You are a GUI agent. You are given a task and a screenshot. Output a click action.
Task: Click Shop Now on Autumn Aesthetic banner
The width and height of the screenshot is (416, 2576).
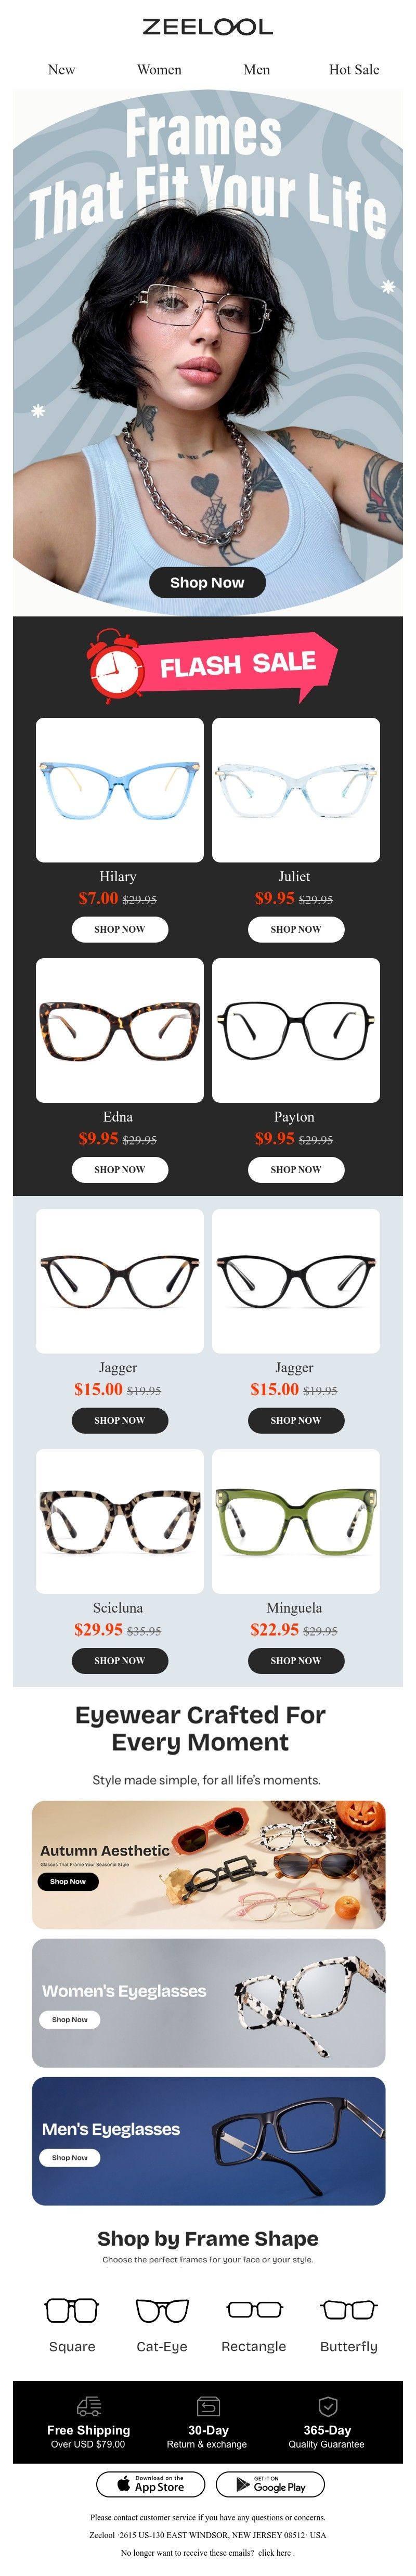68,1881
